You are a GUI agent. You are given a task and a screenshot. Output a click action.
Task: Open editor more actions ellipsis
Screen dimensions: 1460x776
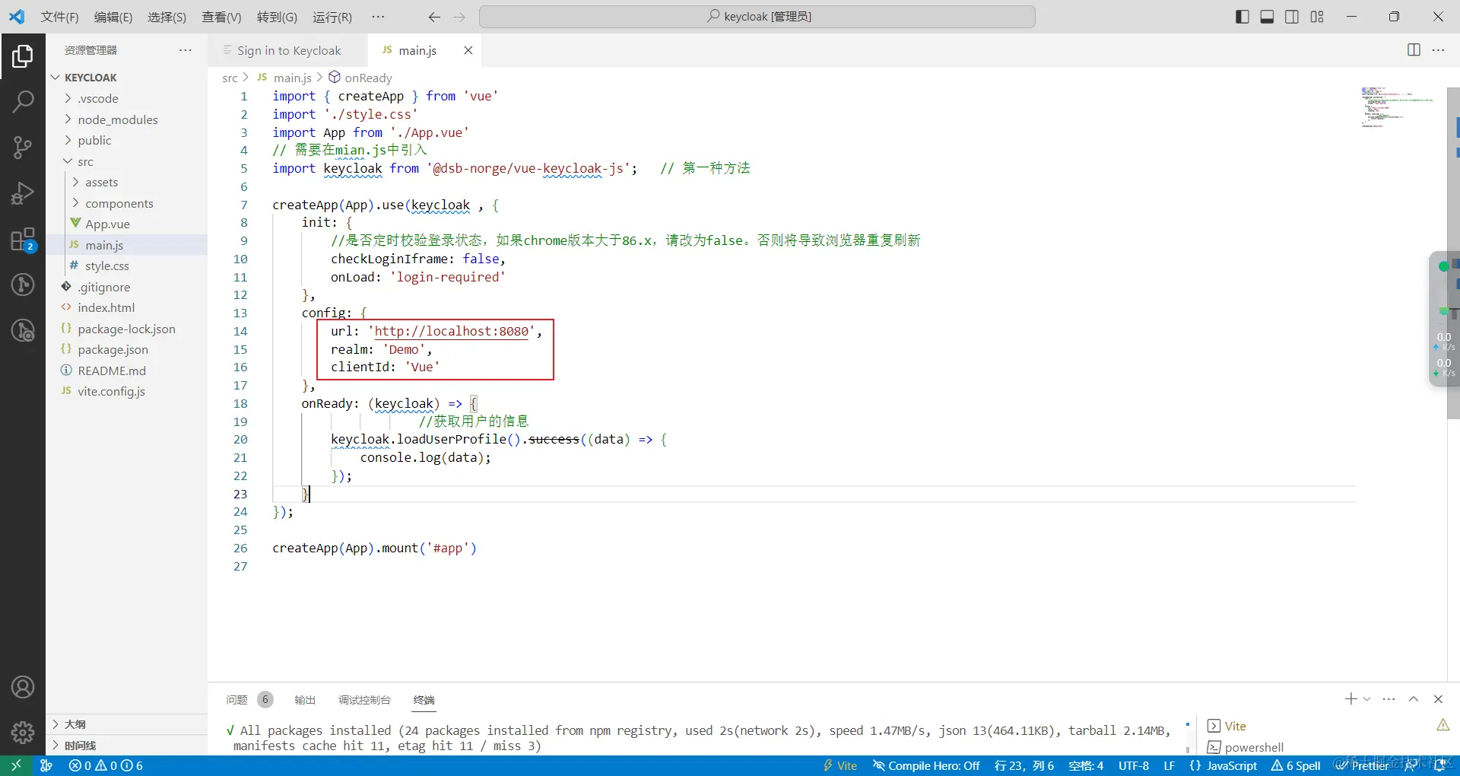[x=1438, y=50]
